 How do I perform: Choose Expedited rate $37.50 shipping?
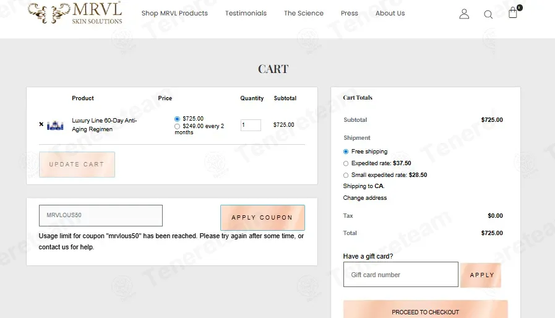coord(346,163)
